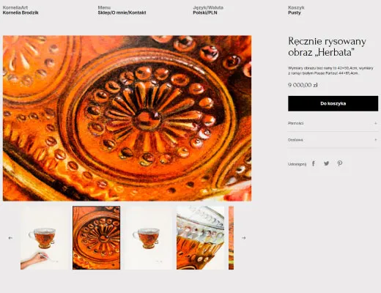Go to the Kornelia Brodzik home link

pos(21,12)
